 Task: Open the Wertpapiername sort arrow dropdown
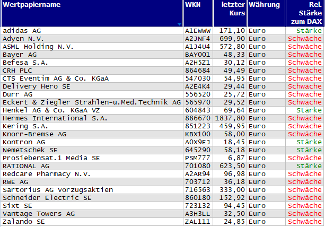pyautogui.click(x=180, y=24)
